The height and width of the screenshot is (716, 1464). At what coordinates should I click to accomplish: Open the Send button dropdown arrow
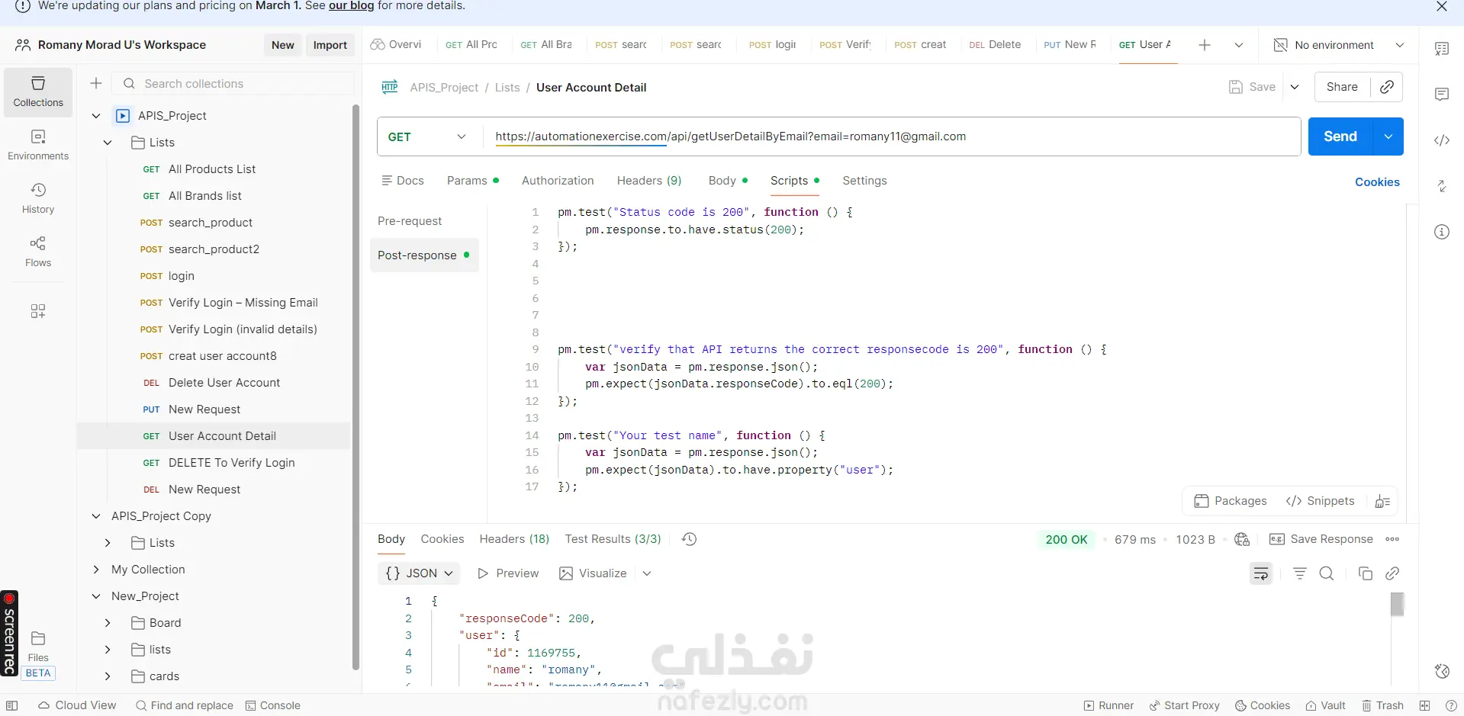tap(1388, 136)
